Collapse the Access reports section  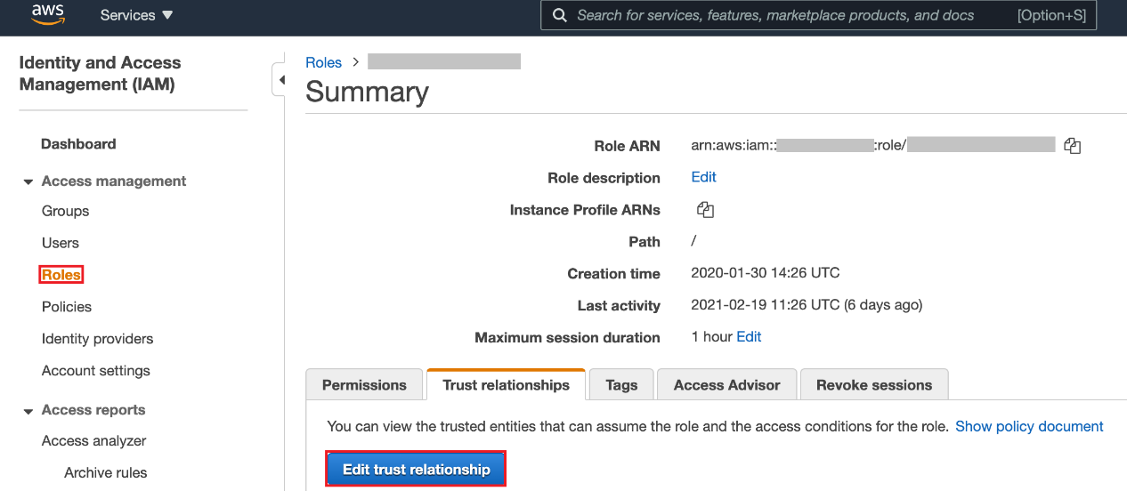click(28, 410)
